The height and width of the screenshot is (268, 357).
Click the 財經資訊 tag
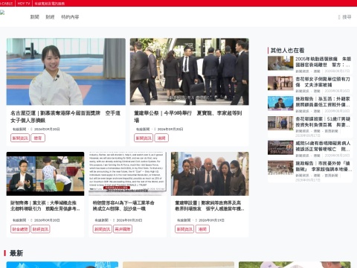pyautogui.click(x=40, y=229)
